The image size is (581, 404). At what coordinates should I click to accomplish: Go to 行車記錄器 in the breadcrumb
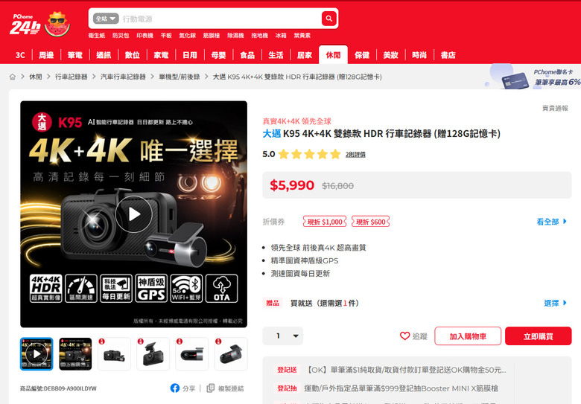pos(72,77)
